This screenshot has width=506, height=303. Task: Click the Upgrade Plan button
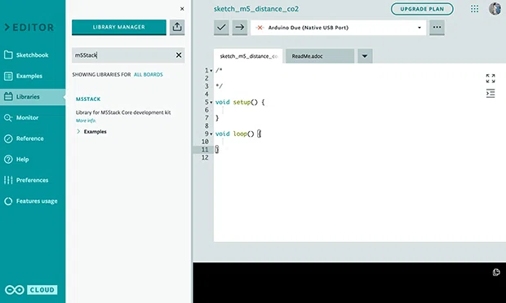422,9
